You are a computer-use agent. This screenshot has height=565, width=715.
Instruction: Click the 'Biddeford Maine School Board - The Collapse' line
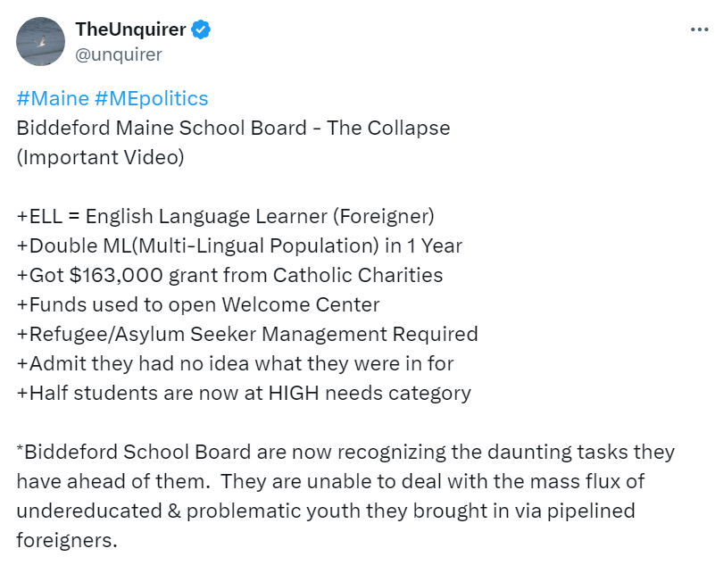pos(233,128)
